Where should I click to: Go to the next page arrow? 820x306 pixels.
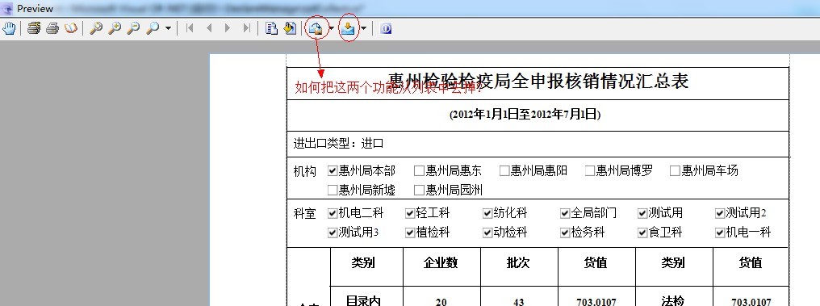pyautogui.click(x=228, y=28)
